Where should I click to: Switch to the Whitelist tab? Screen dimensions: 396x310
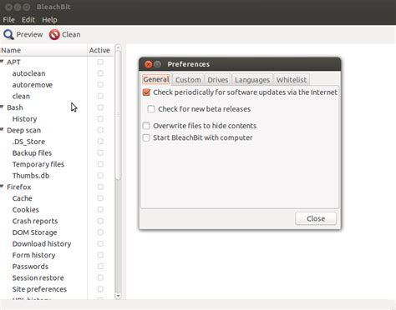292,80
